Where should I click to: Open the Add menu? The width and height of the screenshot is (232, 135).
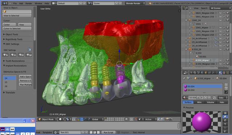coord(21,3)
